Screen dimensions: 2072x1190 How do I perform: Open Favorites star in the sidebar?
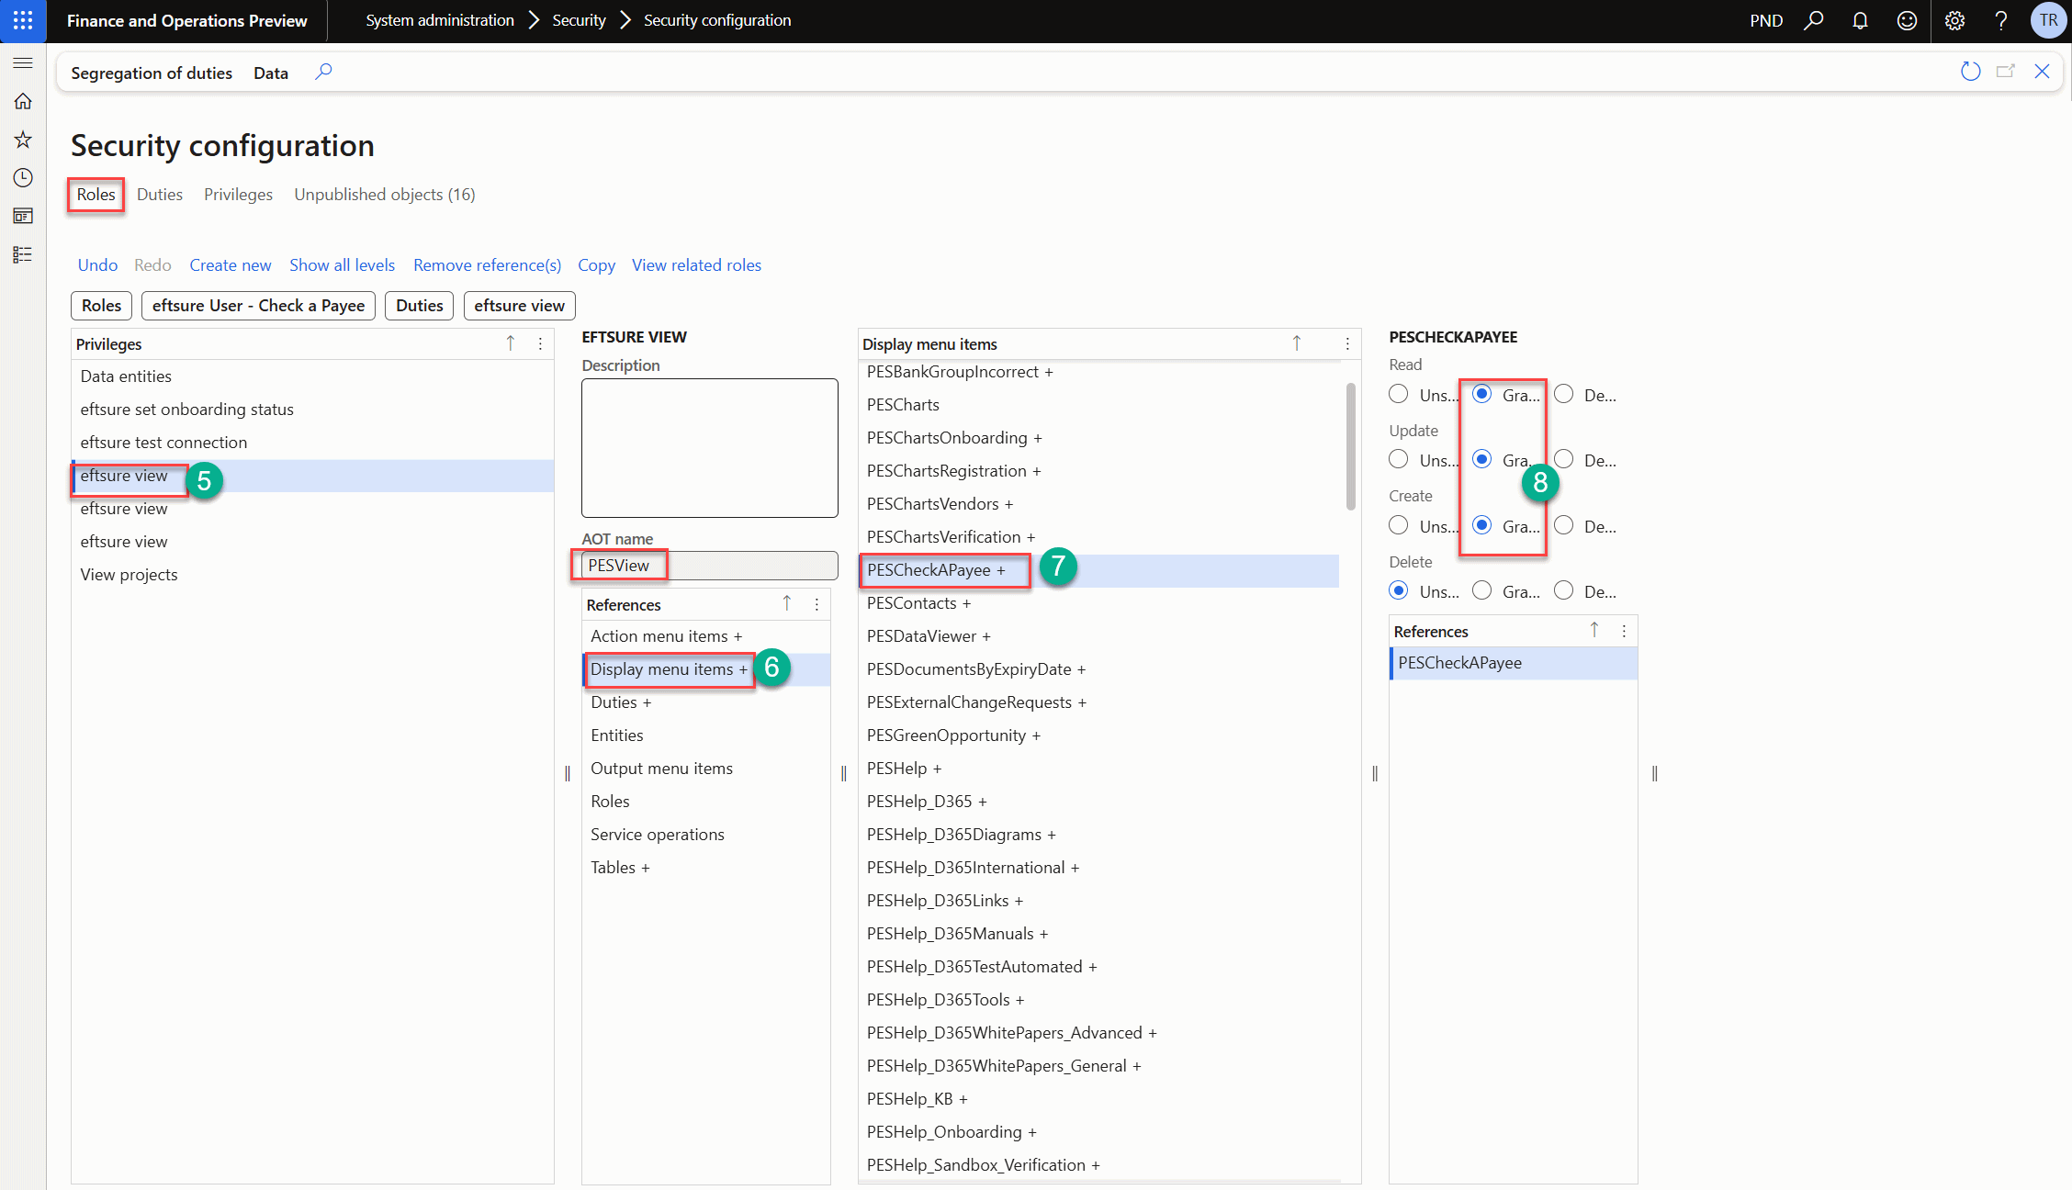[23, 140]
